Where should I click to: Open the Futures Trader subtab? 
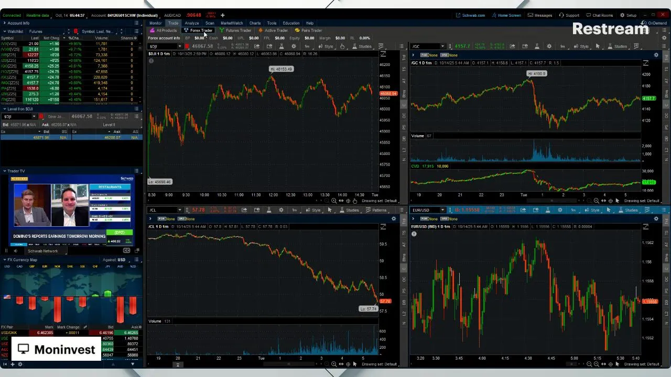[235, 30]
